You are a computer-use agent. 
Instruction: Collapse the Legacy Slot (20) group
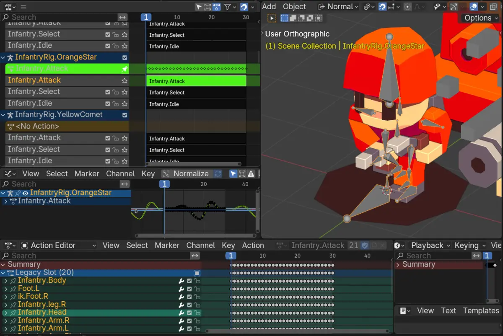pyautogui.click(x=3, y=273)
